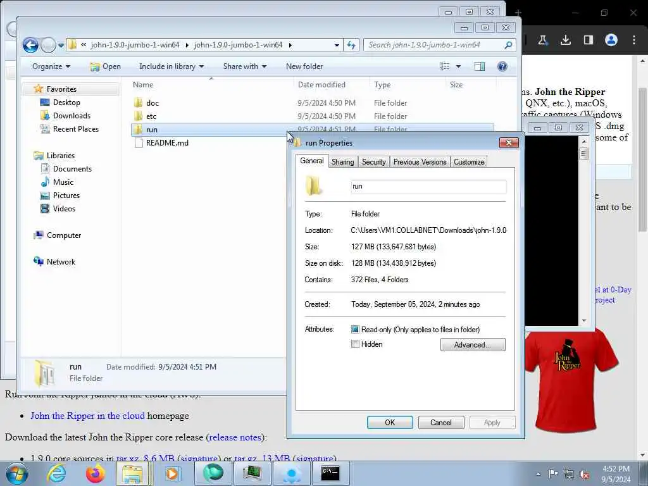The width and height of the screenshot is (648, 486).
Task: Open Pictures library
Action: point(66,195)
